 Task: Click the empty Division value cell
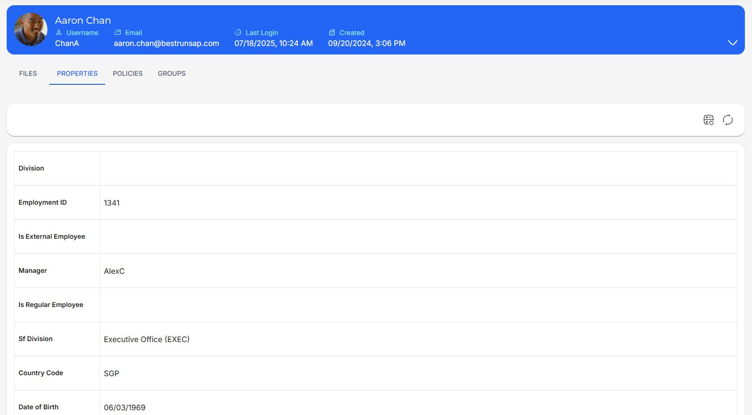coord(418,169)
